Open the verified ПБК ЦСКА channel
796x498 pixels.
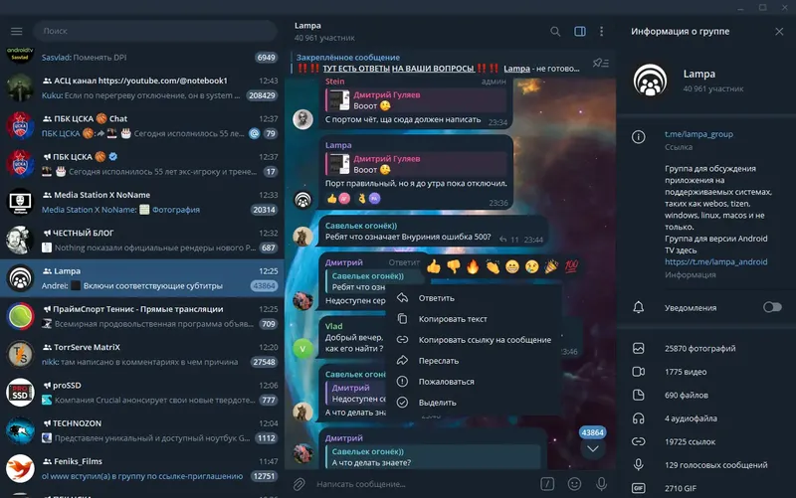141,164
